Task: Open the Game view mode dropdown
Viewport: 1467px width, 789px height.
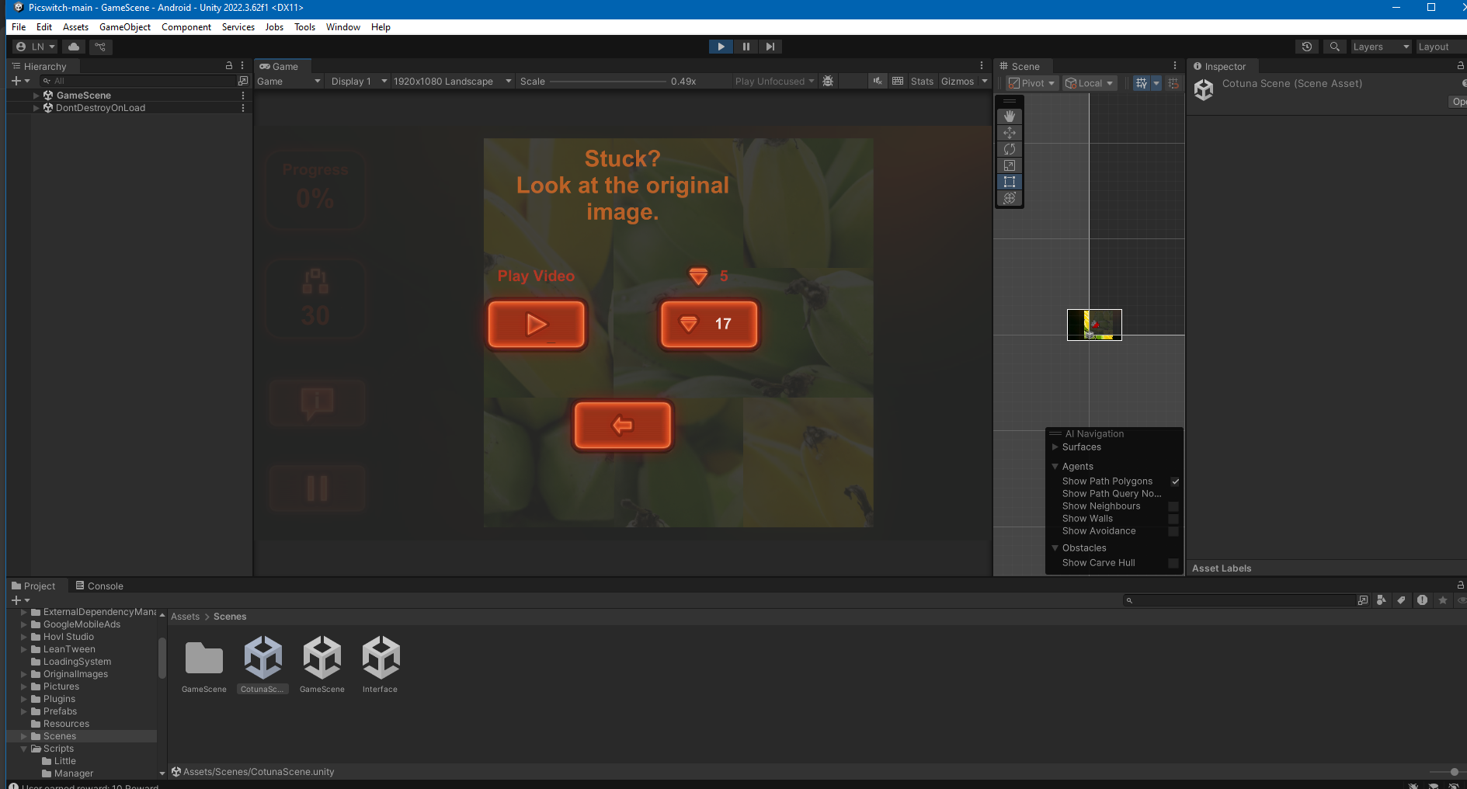Action: pyautogui.click(x=288, y=81)
